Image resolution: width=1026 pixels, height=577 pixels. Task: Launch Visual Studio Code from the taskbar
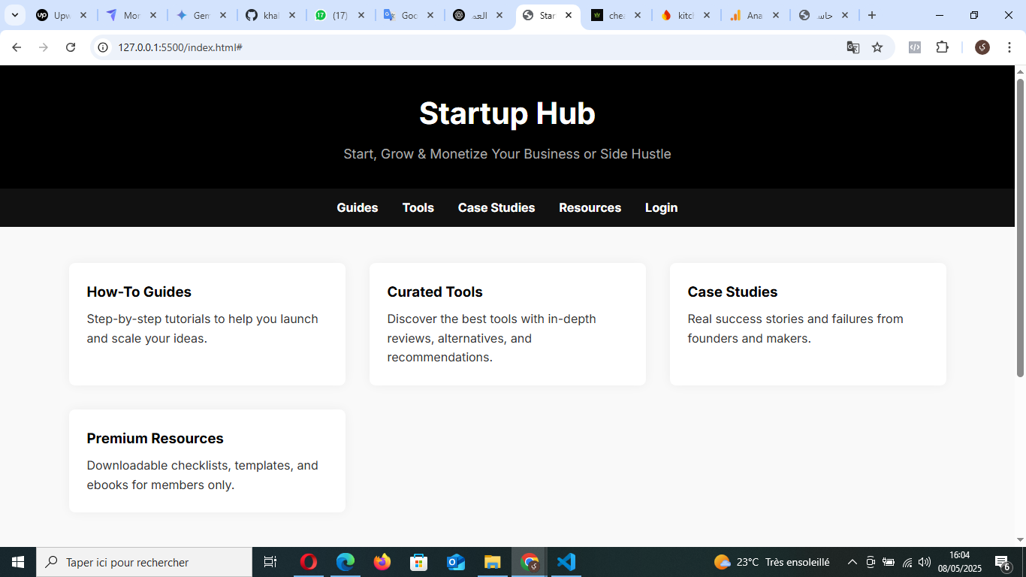566,562
